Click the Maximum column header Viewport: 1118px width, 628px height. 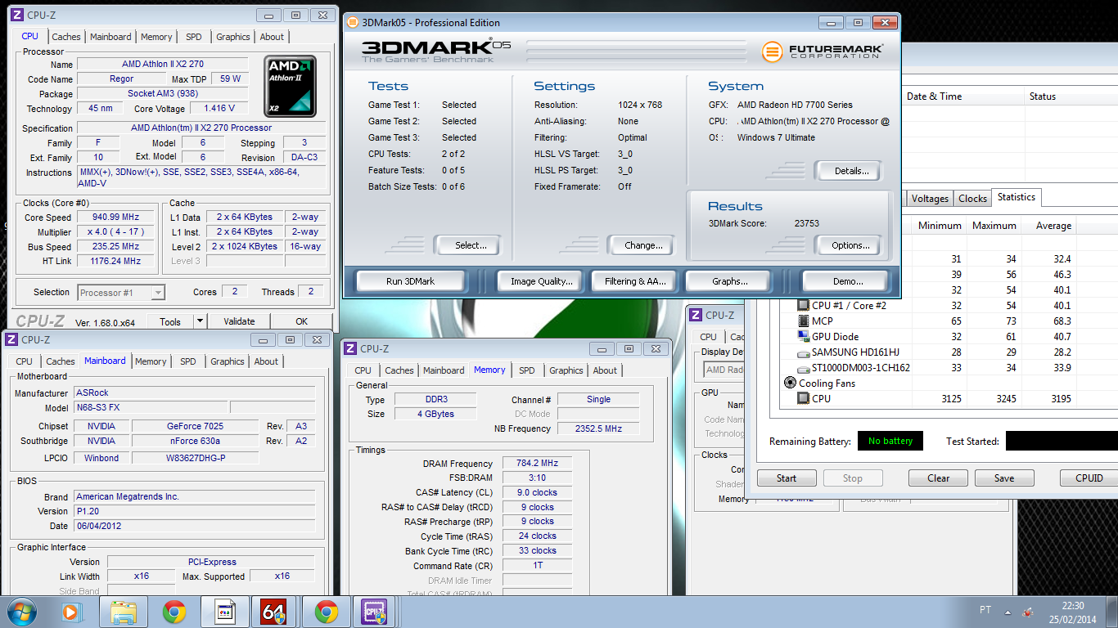coord(994,226)
